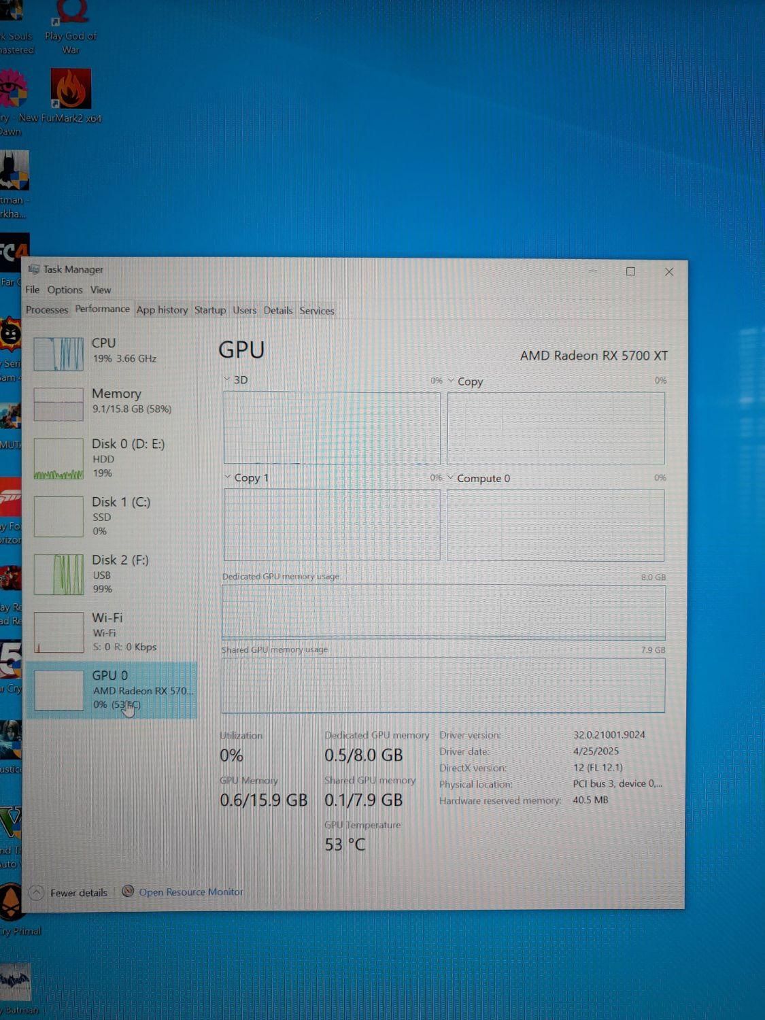Switch to the App history tab
Image resolution: width=765 pixels, height=1020 pixels.
[x=162, y=310]
